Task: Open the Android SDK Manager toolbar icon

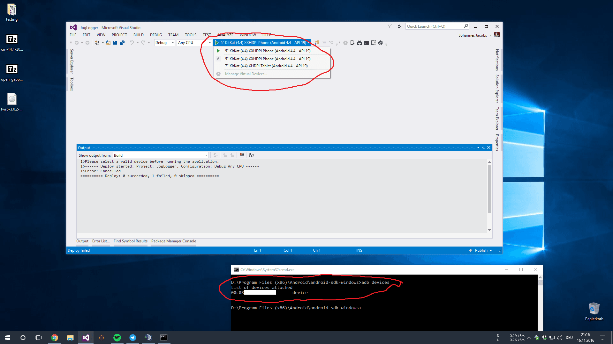Action: pyautogui.click(x=359, y=43)
